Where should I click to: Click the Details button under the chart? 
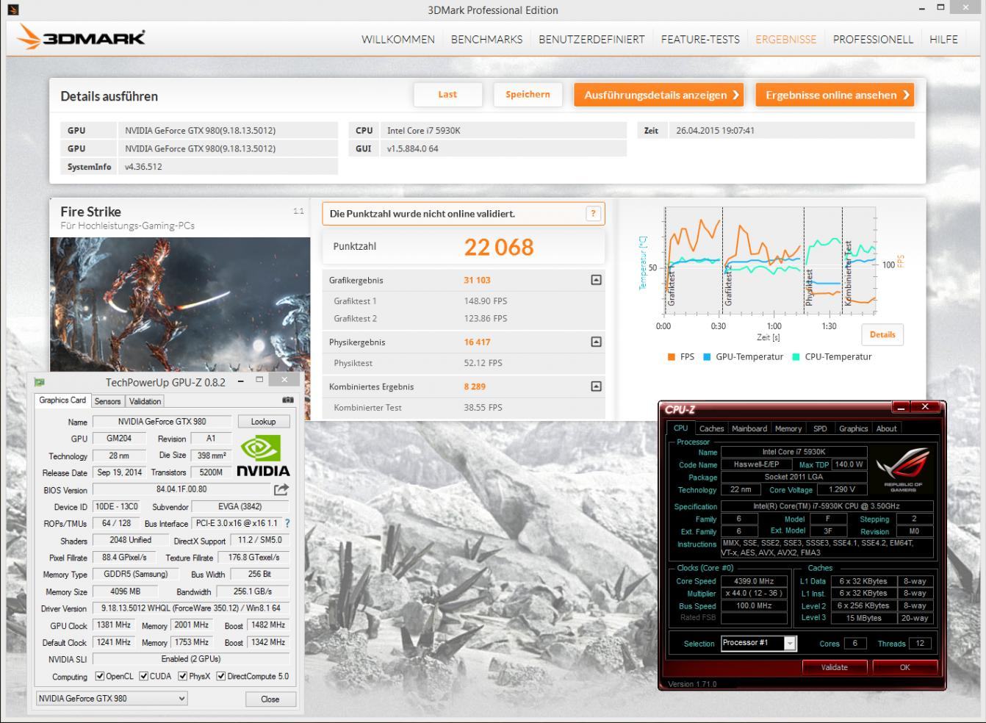[x=882, y=334]
